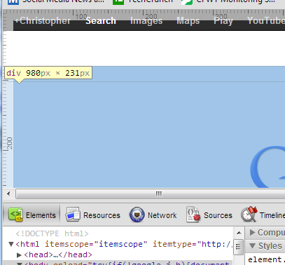This screenshot has width=285, height=265.
Task: Open Maps in the Google bar
Action: click(x=188, y=21)
